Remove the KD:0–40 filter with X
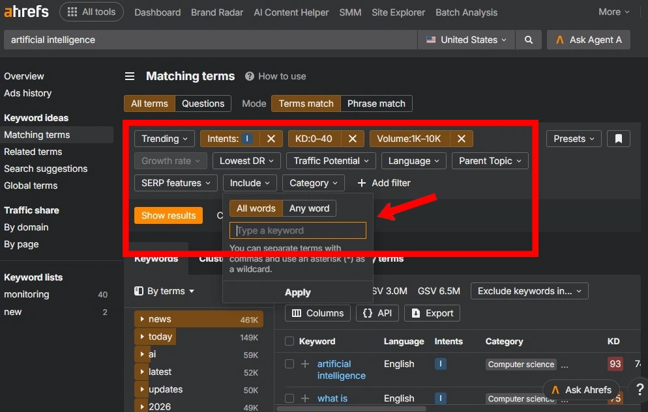This screenshot has height=412, width=648. [353, 139]
